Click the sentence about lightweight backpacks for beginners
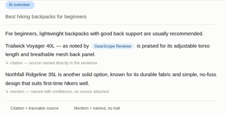This screenshot has height=115, width=225. (104, 34)
